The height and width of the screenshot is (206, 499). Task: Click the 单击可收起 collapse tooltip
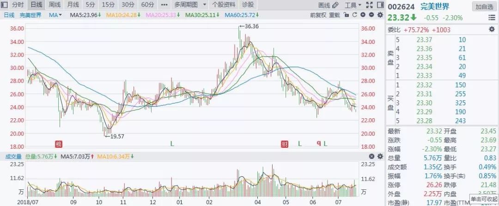point(484,199)
